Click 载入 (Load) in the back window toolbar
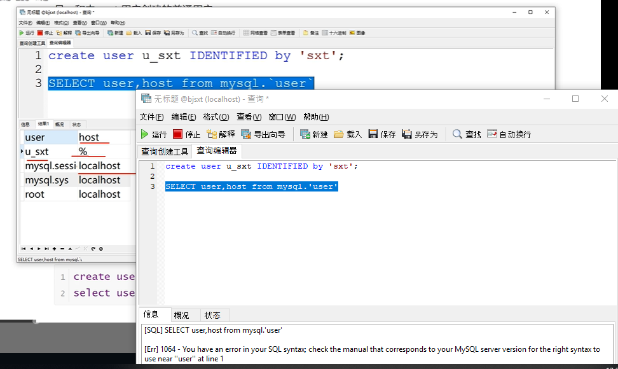 134,32
